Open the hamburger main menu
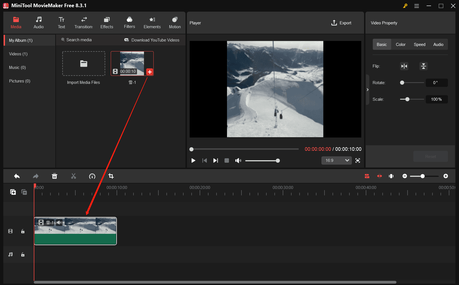The image size is (459, 285). click(416, 6)
